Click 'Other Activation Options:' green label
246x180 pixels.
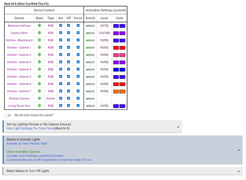pyautogui.click(x=23, y=152)
